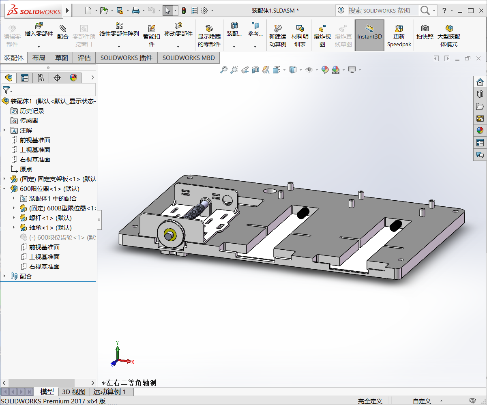Open the 运动算例 1 motion study tab
The width and height of the screenshot is (487, 405).
[x=109, y=392]
